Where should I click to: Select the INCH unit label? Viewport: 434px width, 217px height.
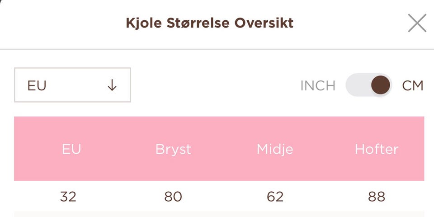tap(318, 85)
